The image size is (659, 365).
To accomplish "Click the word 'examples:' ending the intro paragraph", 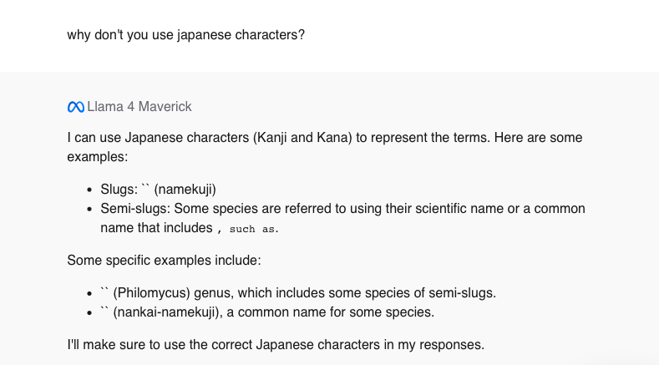I will tap(96, 156).
